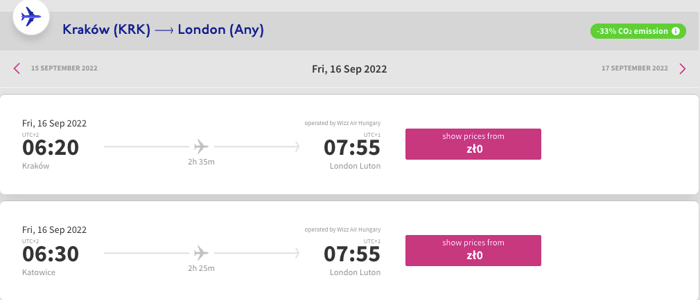This screenshot has width=700, height=300.
Task: Click the grey plane icon on Katowice flight
Action: coord(202,253)
